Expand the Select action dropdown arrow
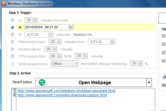The width and height of the screenshot is (166, 111). [x=149, y=82]
